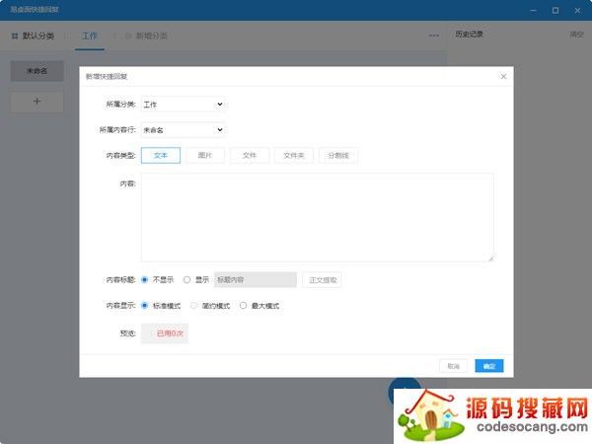Image resolution: width=592 pixels, height=444 pixels.
Task: Maximize the application window
Action: [555, 10]
